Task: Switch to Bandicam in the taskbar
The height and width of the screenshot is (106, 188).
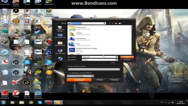Action: pyautogui.click(x=49, y=102)
